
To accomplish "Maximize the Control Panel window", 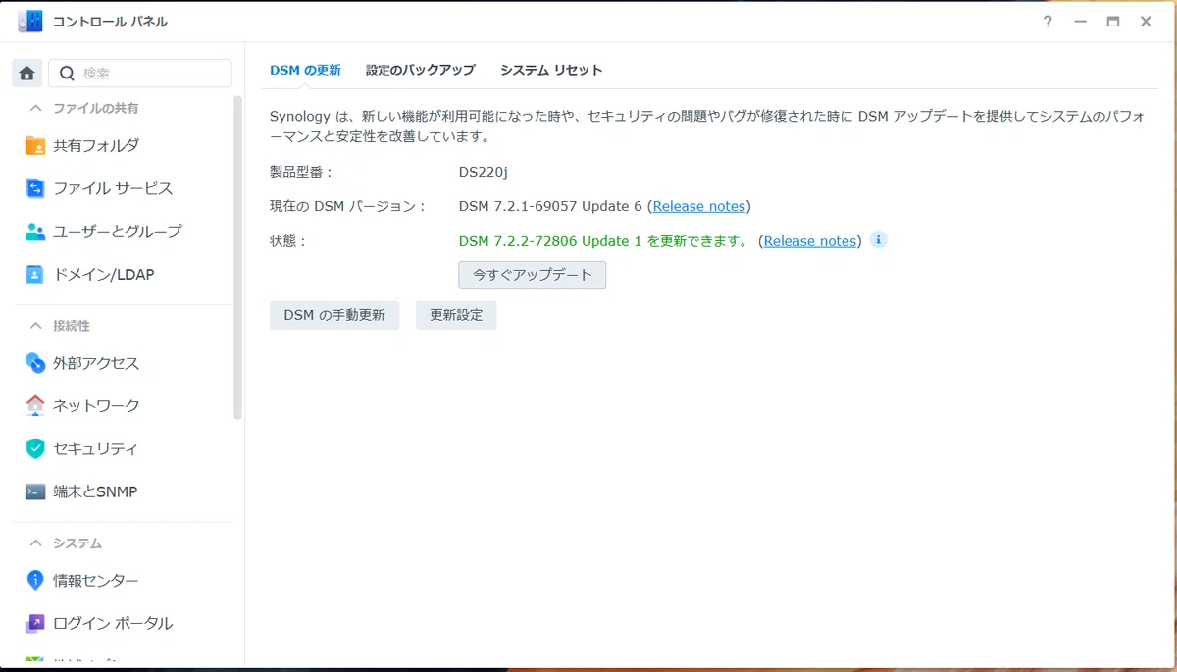I will 1113,22.
